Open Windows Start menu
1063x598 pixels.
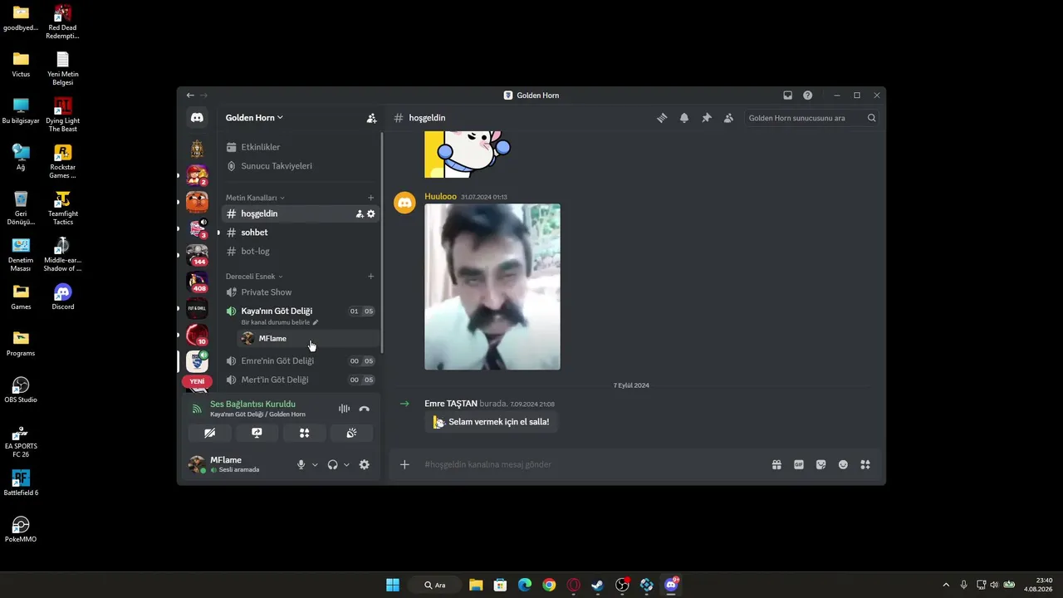(x=393, y=585)
